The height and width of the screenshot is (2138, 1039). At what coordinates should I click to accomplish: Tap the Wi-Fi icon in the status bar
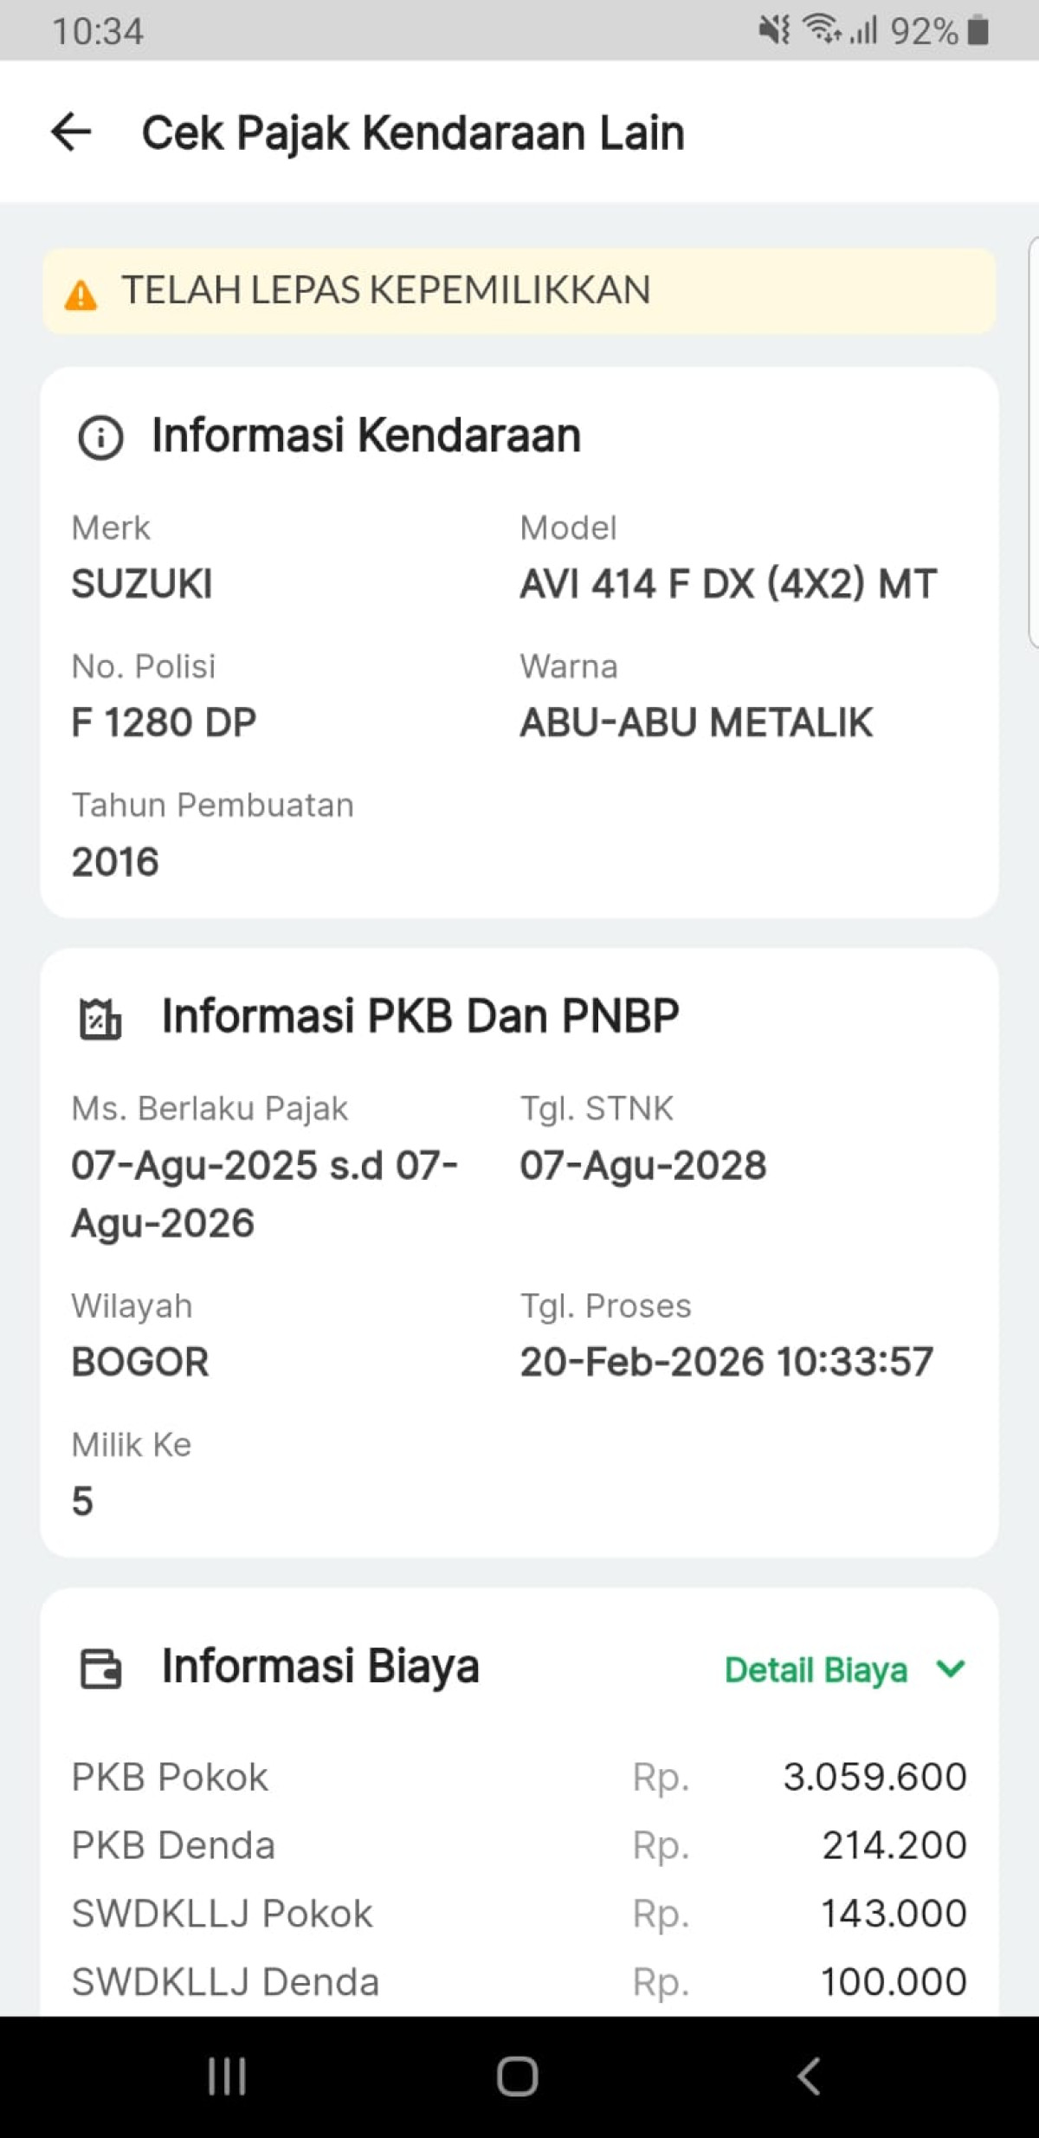tap(822, 30)
